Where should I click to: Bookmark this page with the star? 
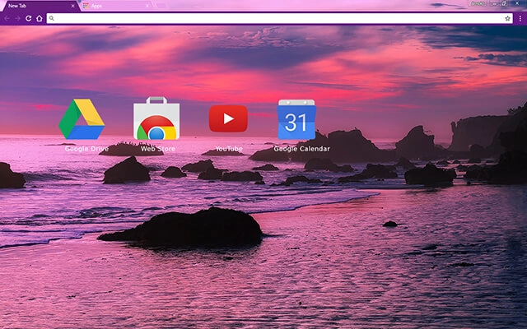pos(507,18)
